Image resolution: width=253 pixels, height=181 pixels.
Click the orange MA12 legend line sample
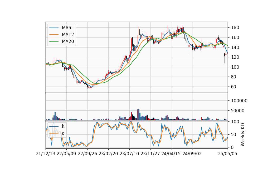point(54,35)
